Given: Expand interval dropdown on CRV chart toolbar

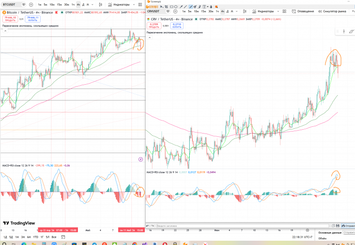Looking at the screenshot, I should pos(237,11).
